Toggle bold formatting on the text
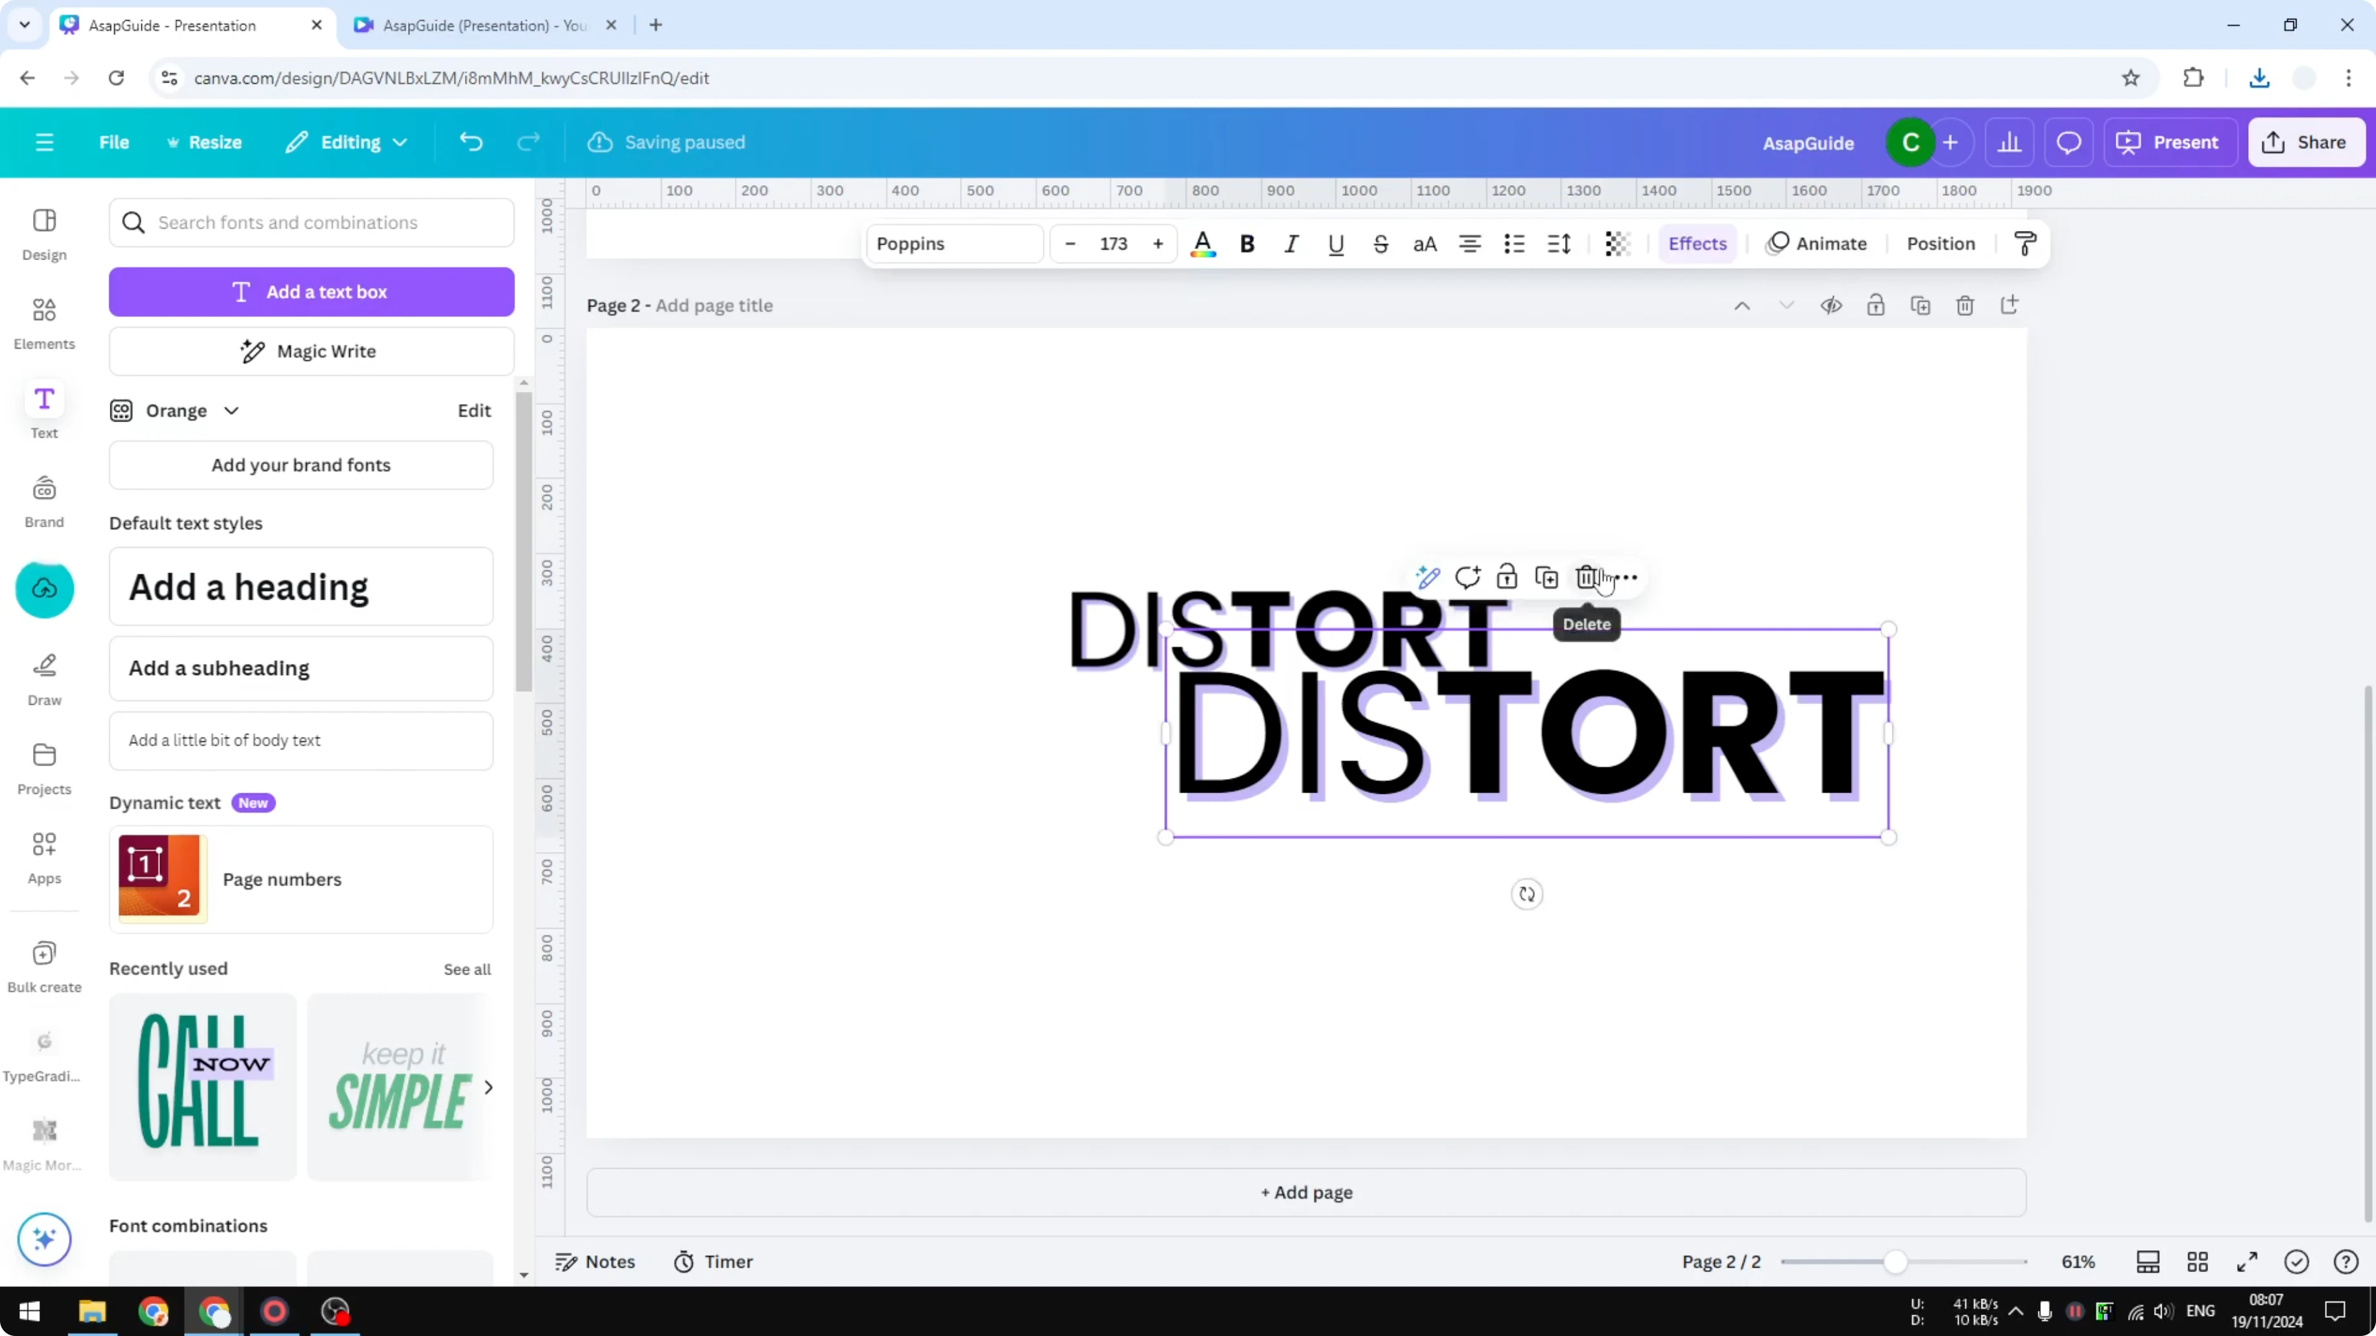The image size is (2376, 1336). coord(1247,243)
